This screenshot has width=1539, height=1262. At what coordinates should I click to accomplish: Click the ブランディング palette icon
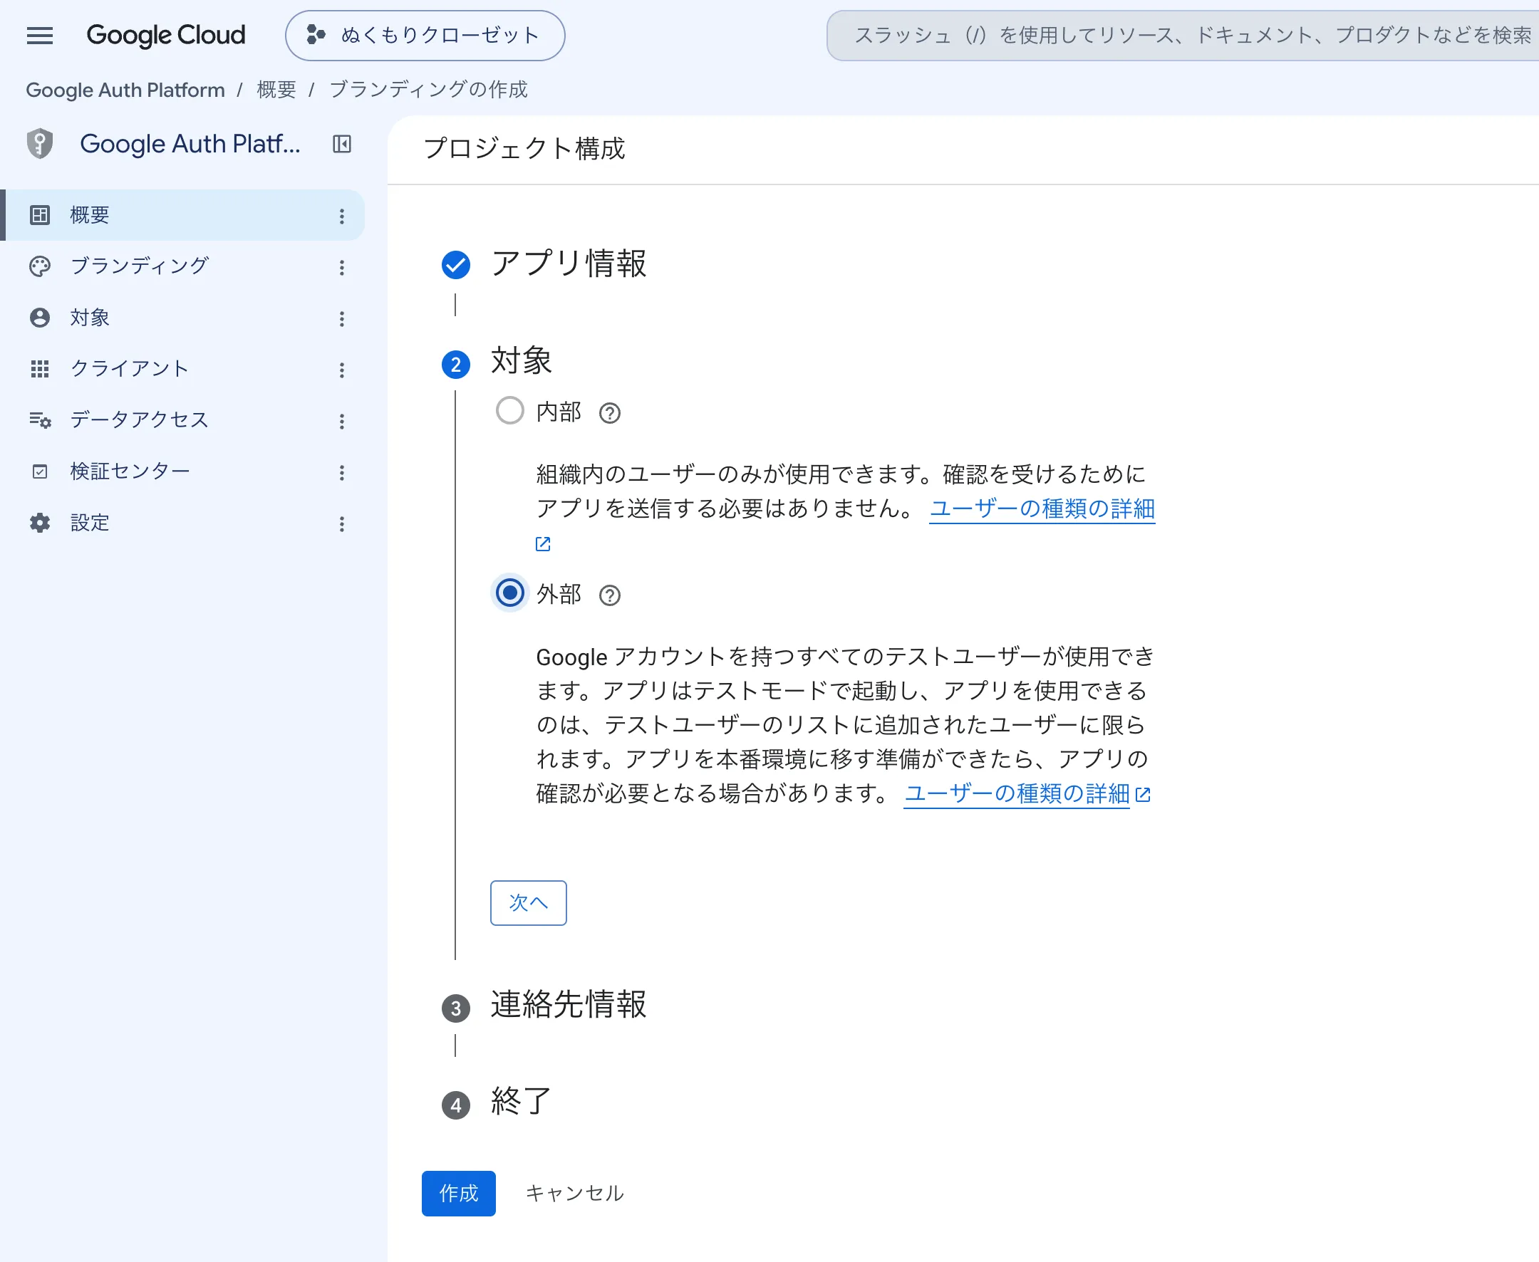pos(40,267)
